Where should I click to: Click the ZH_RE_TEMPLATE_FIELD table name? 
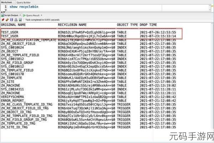tap(20, 55)
